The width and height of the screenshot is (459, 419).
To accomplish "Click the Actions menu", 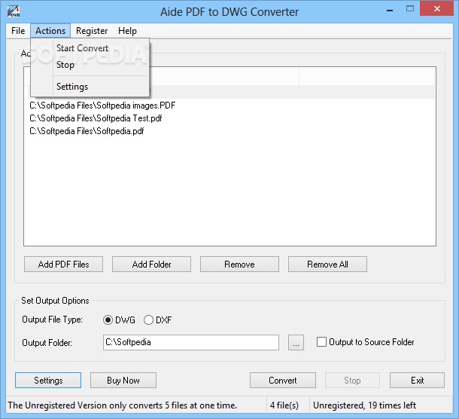I will 50,31.
